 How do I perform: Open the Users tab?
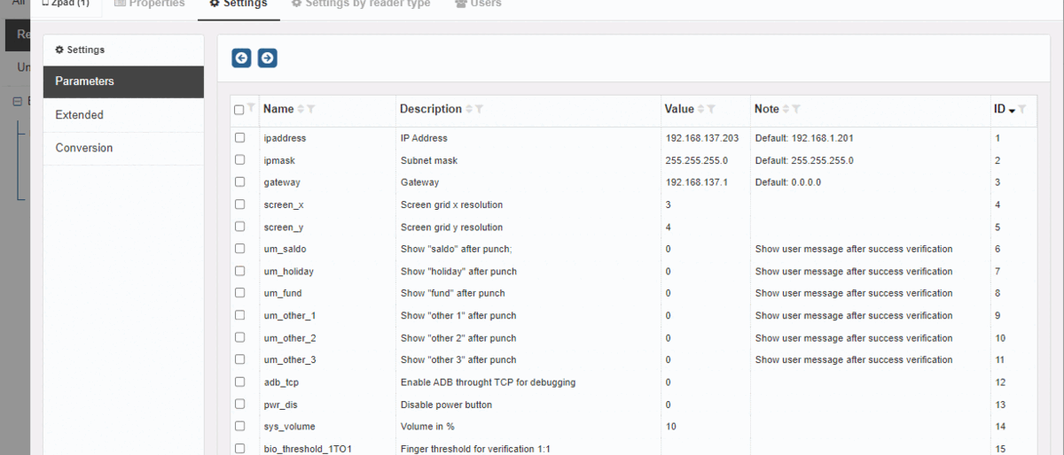[478, 4]
